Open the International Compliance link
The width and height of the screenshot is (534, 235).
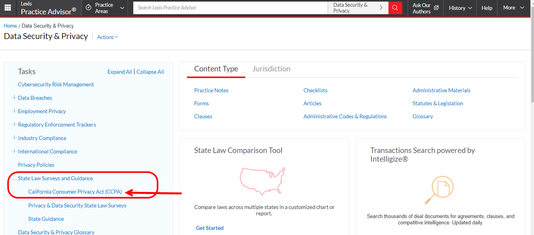pyautogui.click(x=48, y=151)
